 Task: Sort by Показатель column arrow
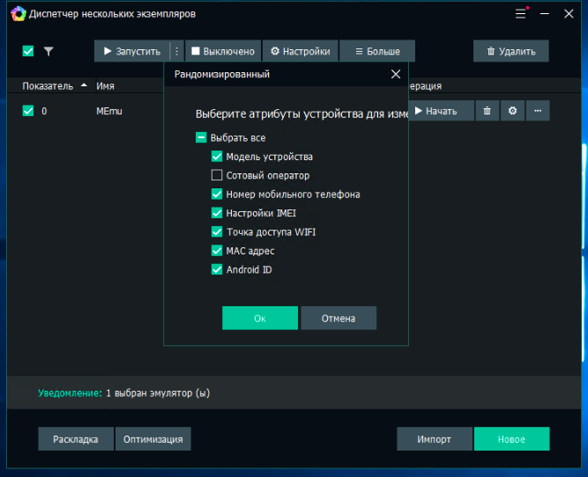pos(84,85)
